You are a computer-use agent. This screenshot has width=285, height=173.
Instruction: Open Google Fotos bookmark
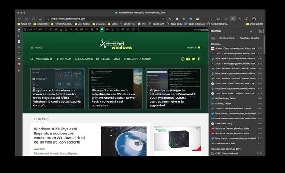click(128, 24)
